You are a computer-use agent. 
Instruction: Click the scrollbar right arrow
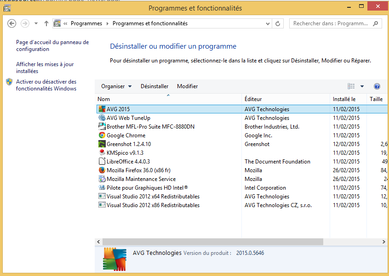384,242
